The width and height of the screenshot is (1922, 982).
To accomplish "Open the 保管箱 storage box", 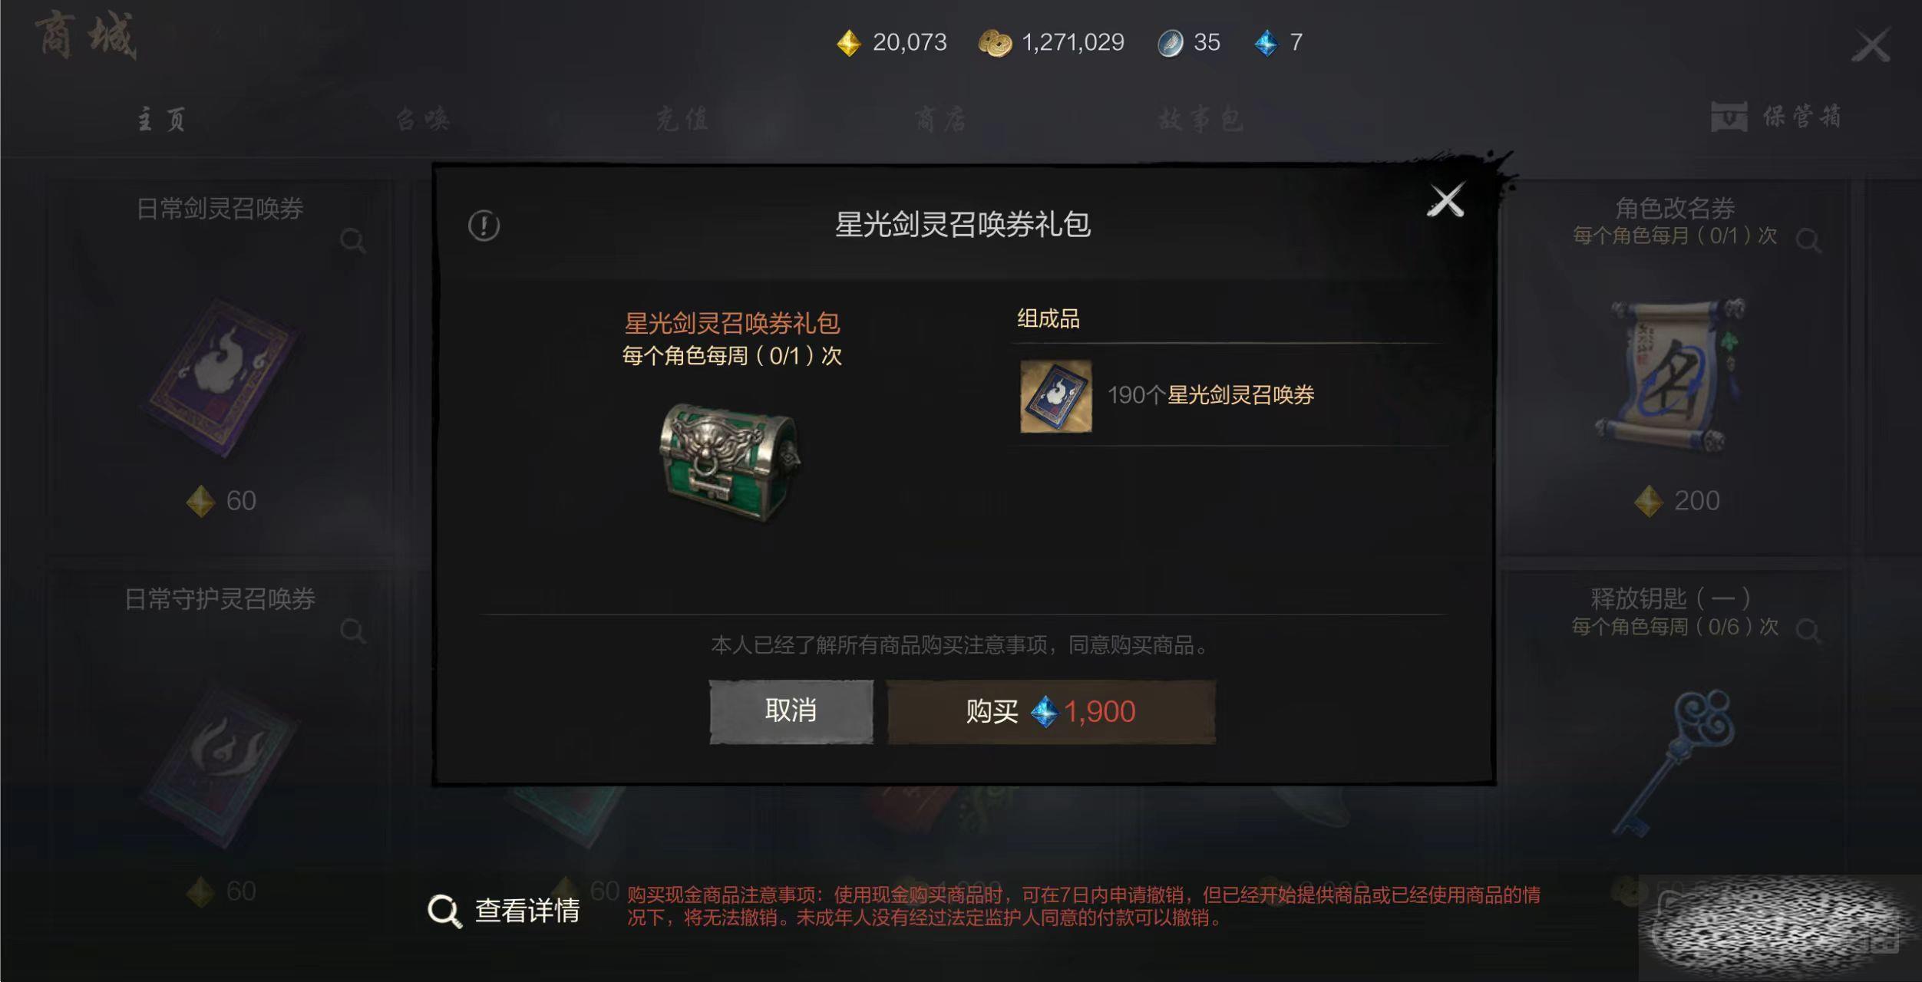I will [x=1776, y=117].
